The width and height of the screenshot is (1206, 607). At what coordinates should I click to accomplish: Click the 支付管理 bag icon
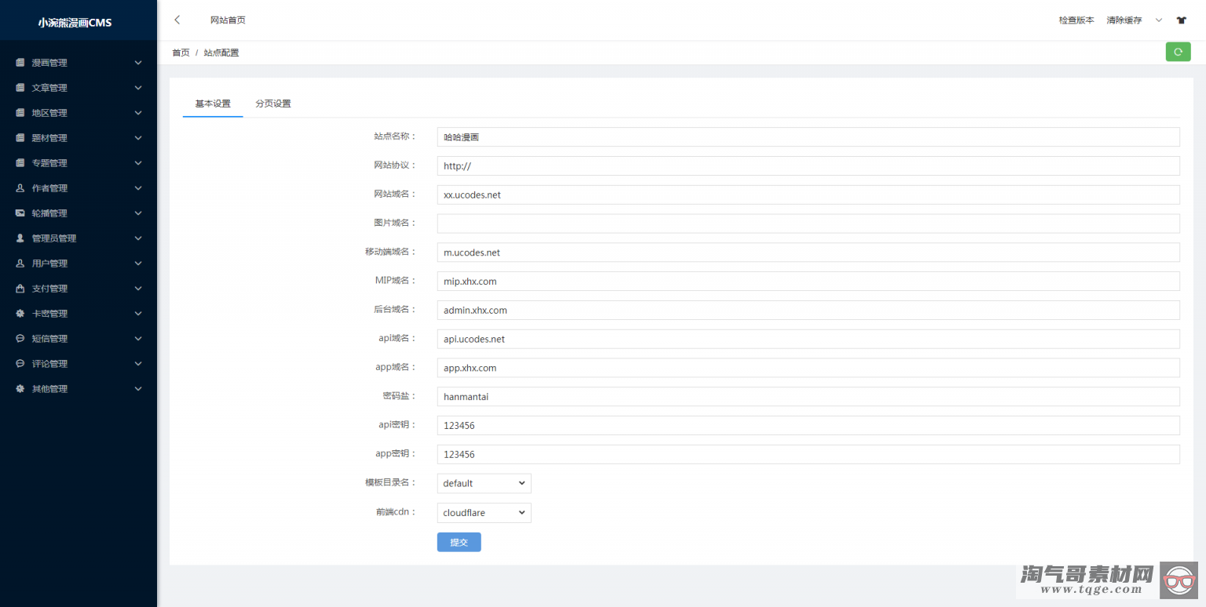[x=20, y=289]
